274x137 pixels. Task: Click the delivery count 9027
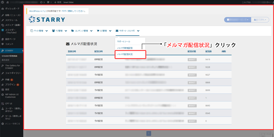click(x=208, y=75)
